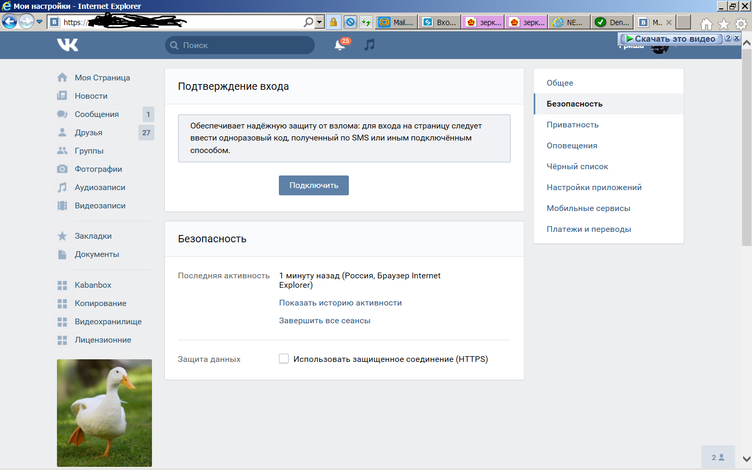Click Завершить все сеансы link
752x470 pixels.
coord(324,321)
